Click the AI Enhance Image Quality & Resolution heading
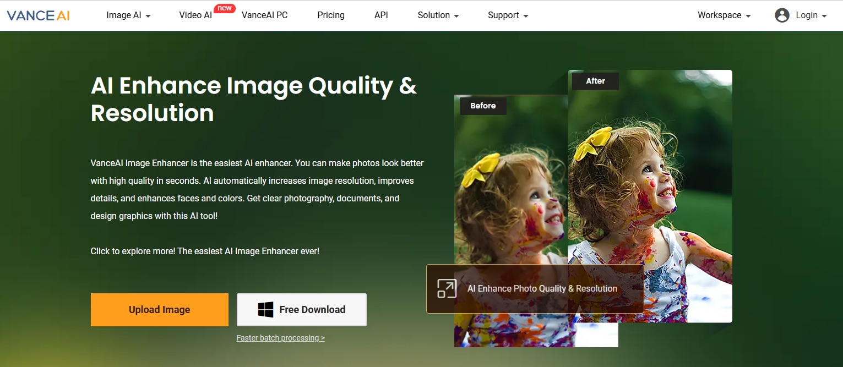The width and height of the screenshot is (843, 367). (254, 99)
